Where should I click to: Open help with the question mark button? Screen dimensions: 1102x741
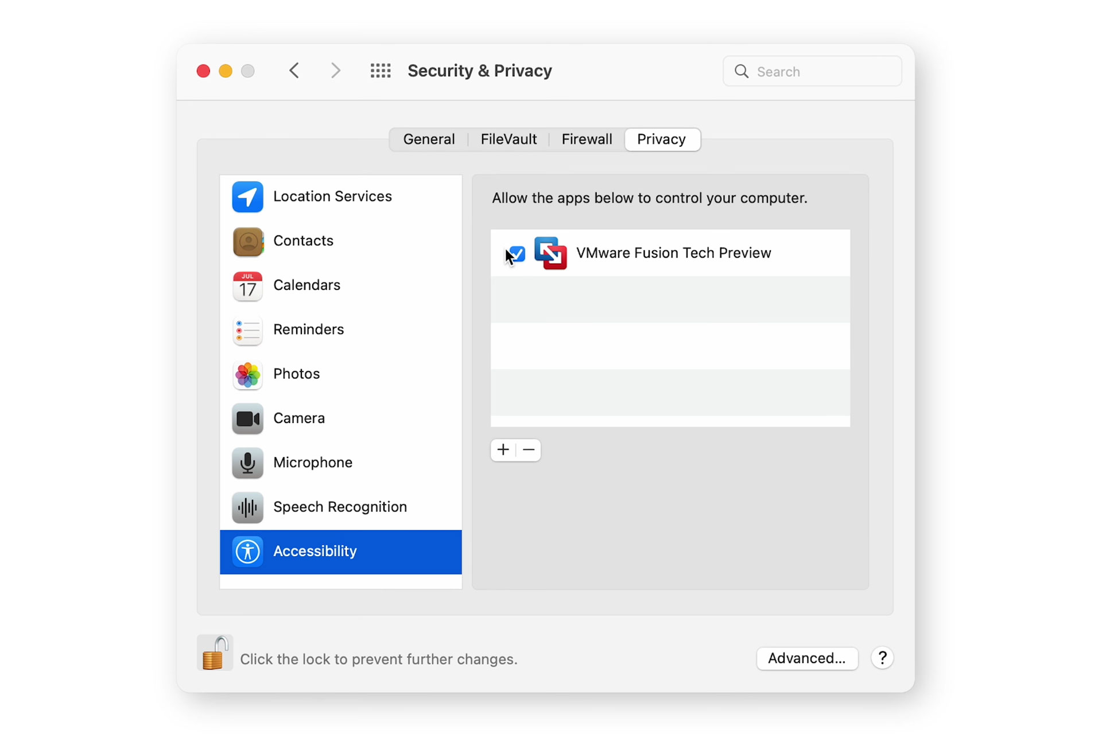882,658
